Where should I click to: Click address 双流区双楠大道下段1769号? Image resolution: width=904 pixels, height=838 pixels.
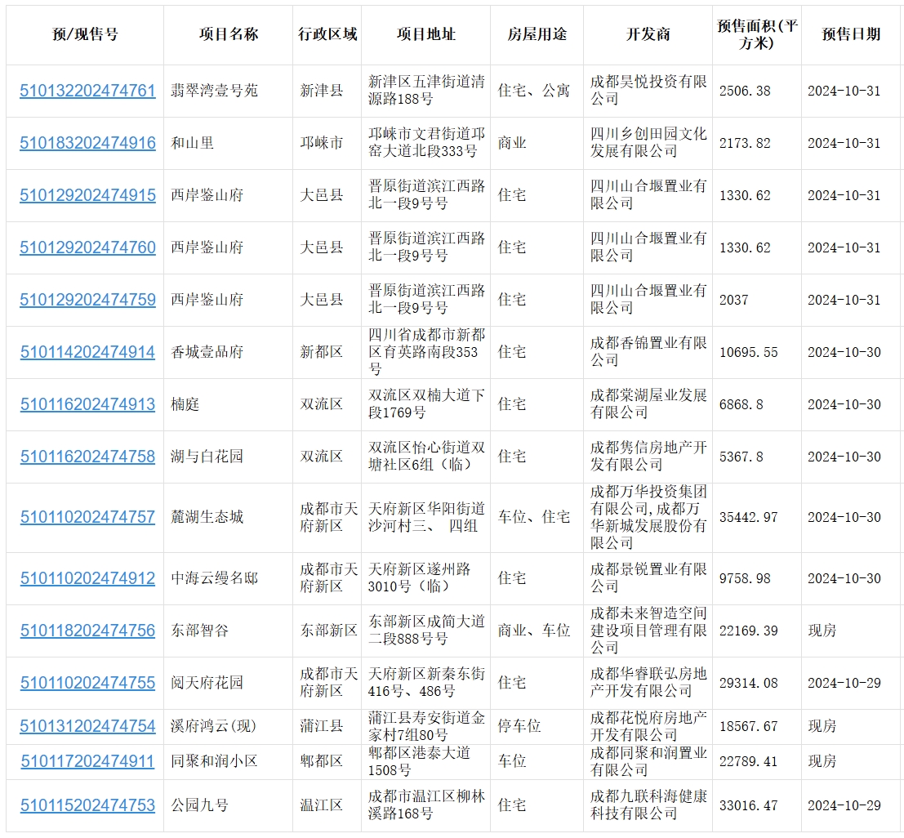(426, 404)
